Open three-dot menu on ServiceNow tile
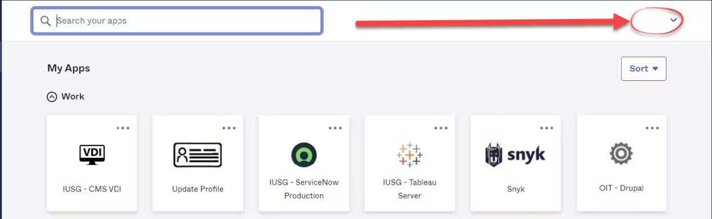Screen dimensions: 712x219 [335, 128]
